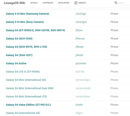Focus the Search input field
The height and width of the screenshot is (116, 130).
point(124,3)
